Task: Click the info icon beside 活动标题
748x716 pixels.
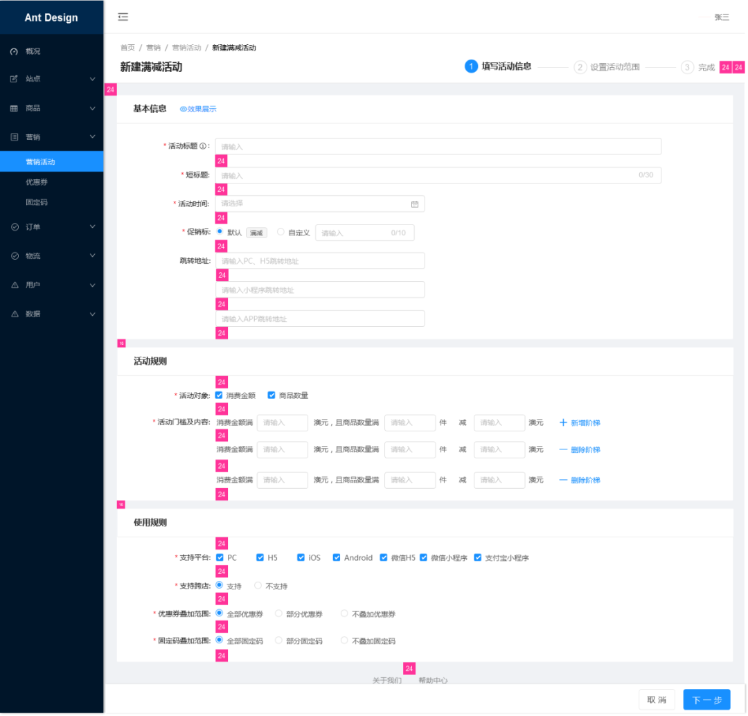Action: coord(203,146)
